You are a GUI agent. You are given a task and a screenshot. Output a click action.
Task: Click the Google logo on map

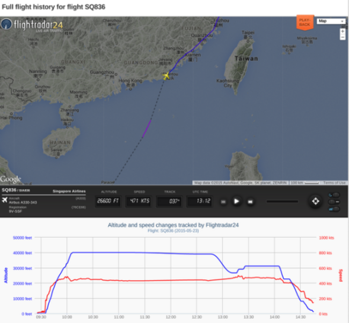click(10, 180)
